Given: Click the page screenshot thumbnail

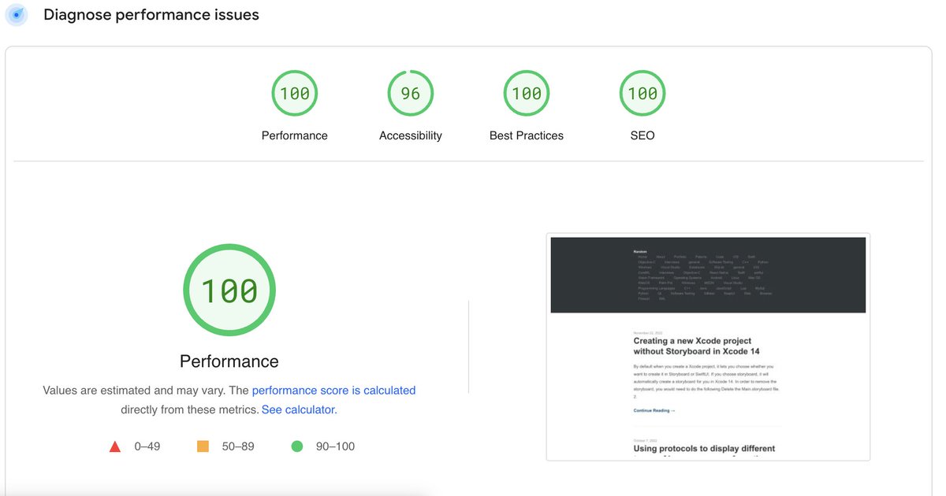Looking at the screenshot, I should pyautogui.click(x=707, y=346).
